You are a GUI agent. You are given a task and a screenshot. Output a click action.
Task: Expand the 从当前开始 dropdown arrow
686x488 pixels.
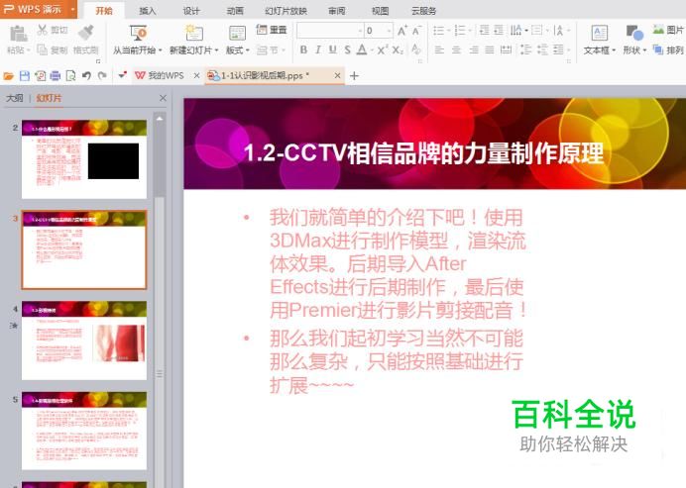tap(161, 50)
